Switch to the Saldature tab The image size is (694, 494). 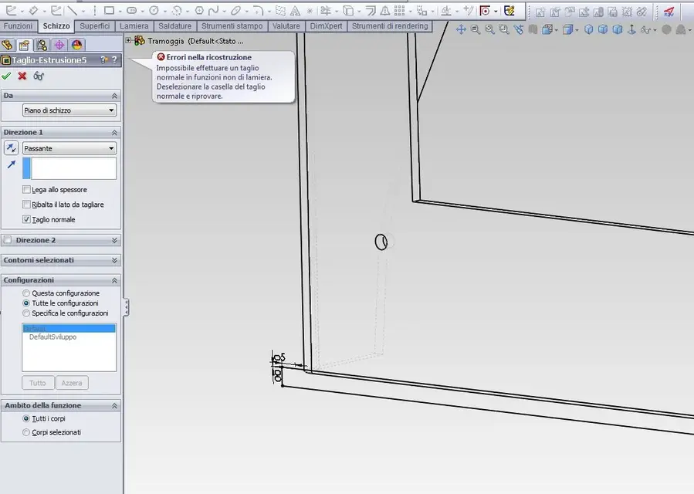click(174, 26)
